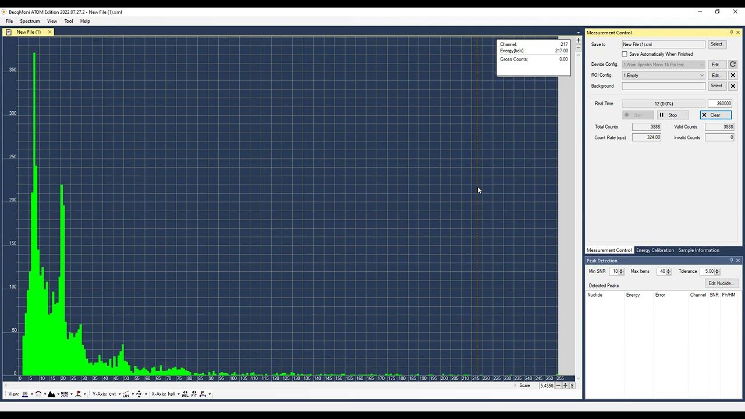Click the Real Time limit input field

720,104
